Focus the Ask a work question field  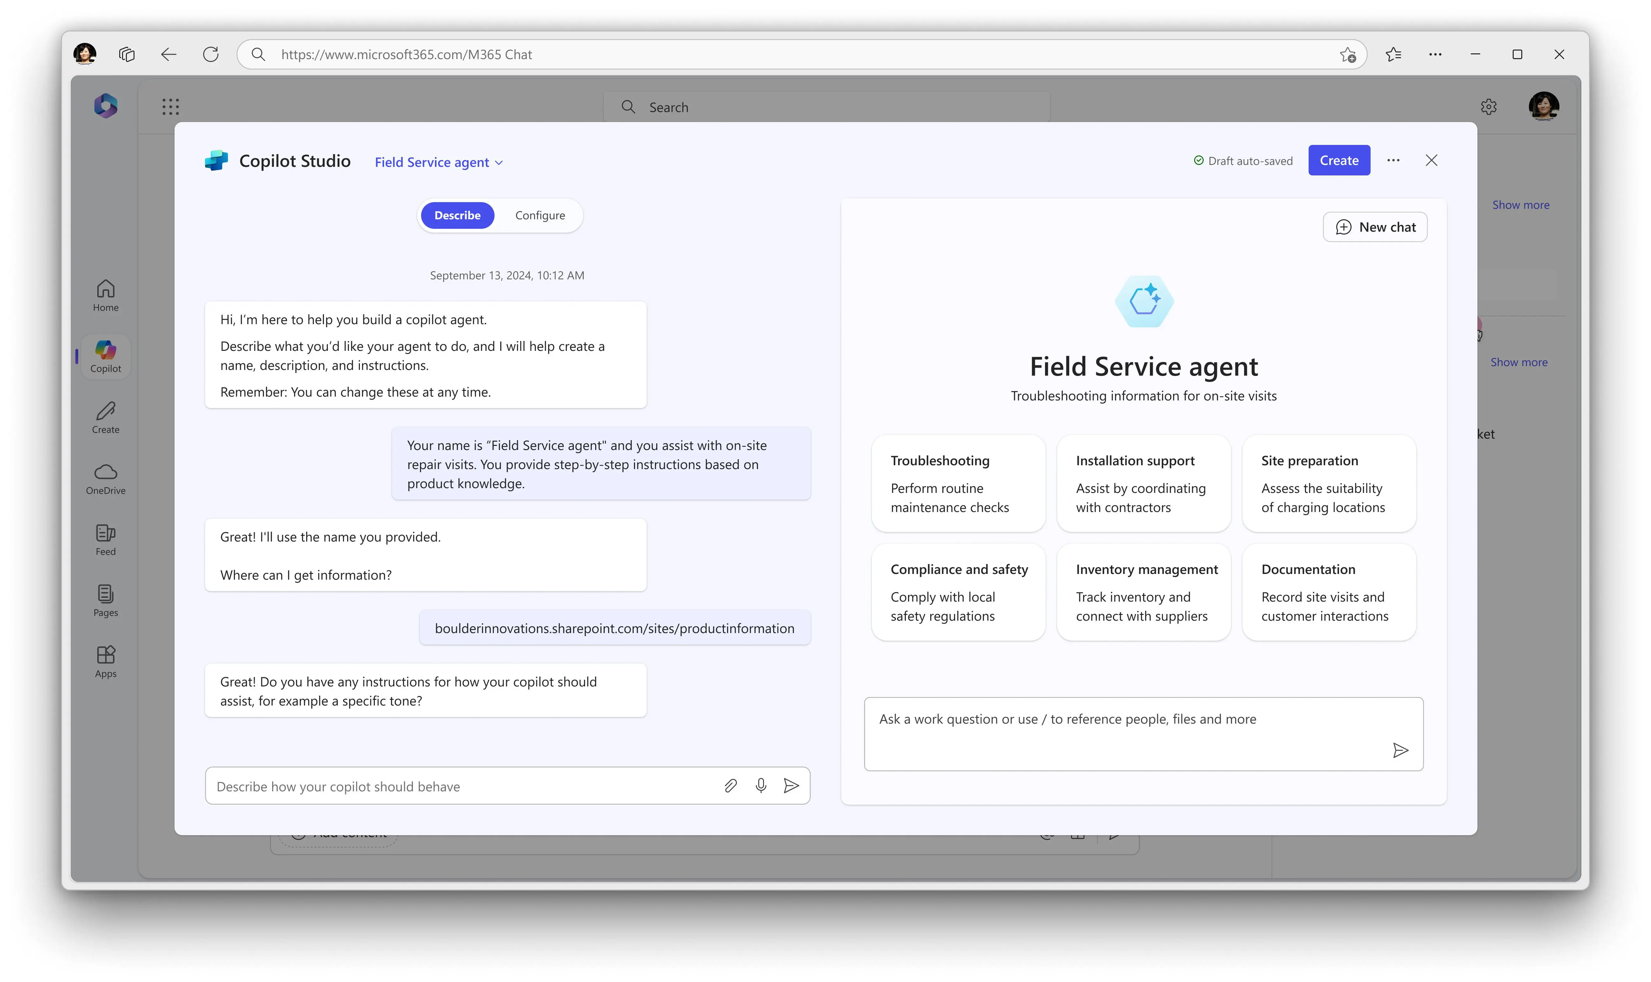click(1143, 734)
